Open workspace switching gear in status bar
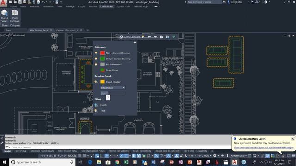Image resolution: width=296 pixels, height=166 pixels. (215, 156)
